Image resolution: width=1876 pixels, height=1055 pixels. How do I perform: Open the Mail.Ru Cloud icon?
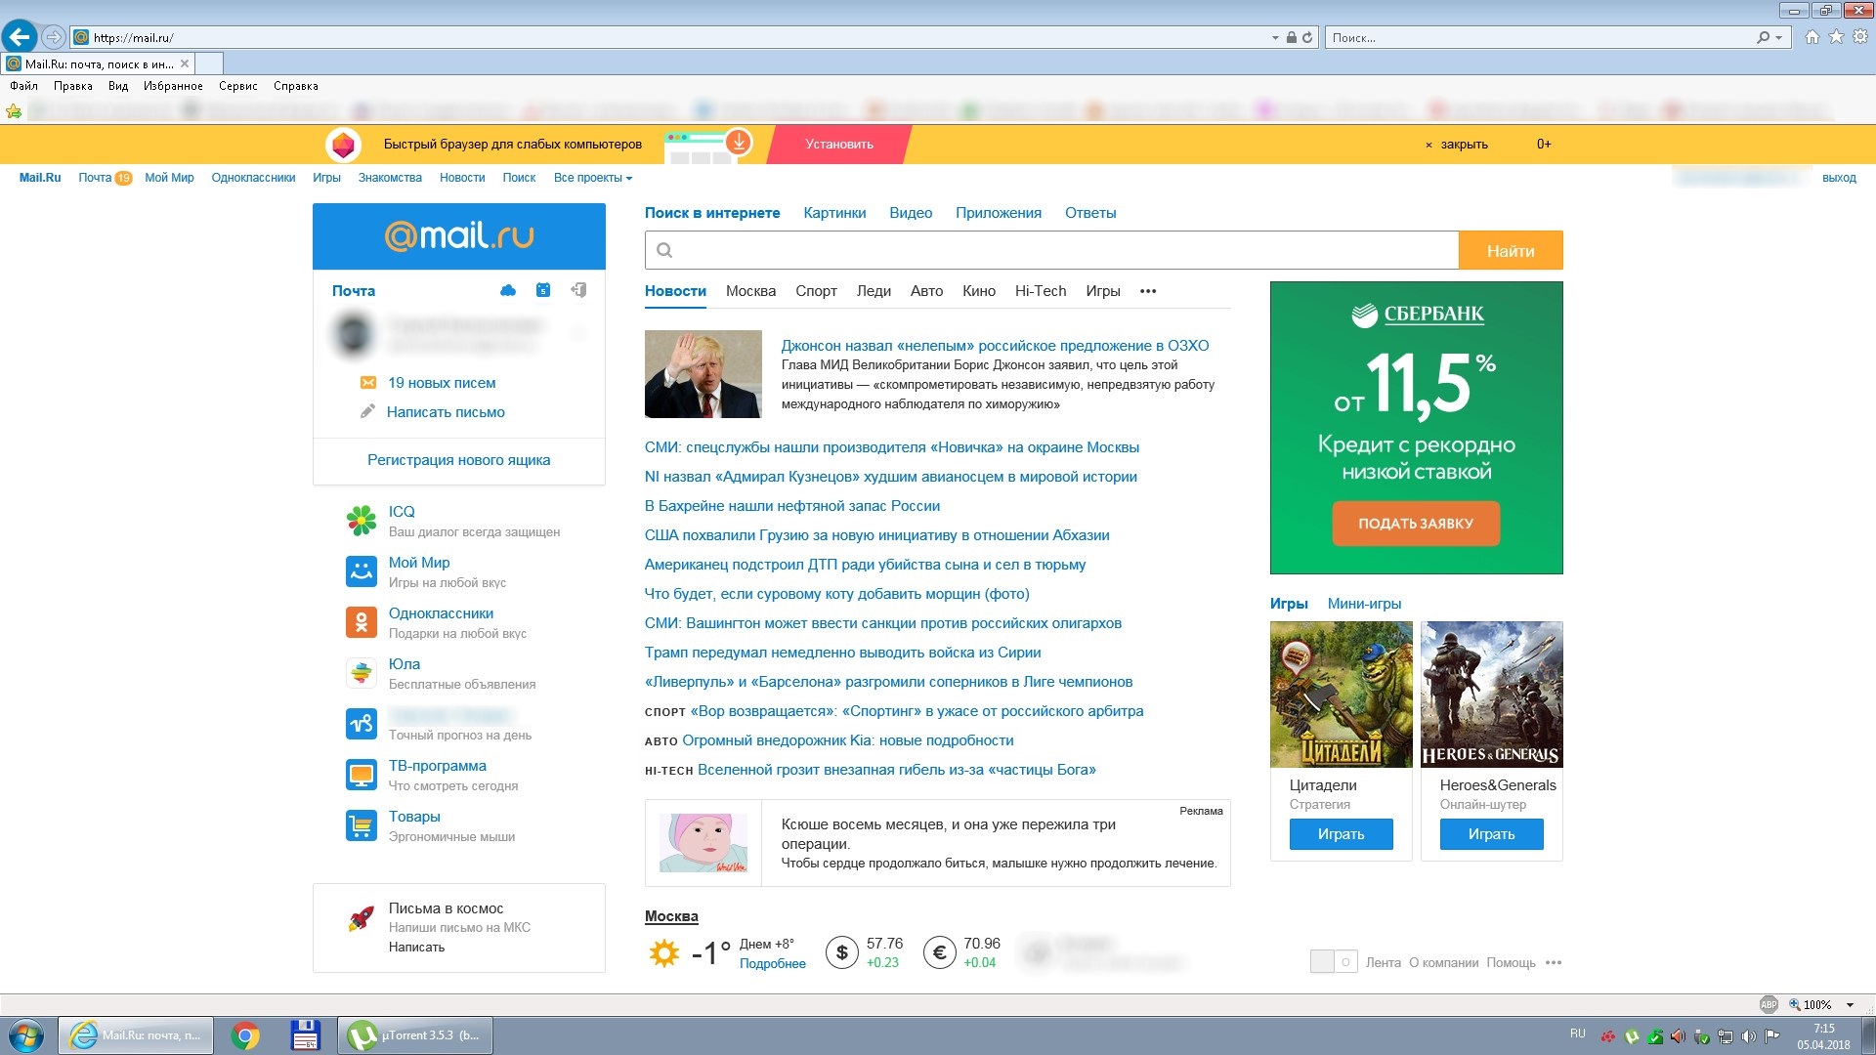pos(508,290)
